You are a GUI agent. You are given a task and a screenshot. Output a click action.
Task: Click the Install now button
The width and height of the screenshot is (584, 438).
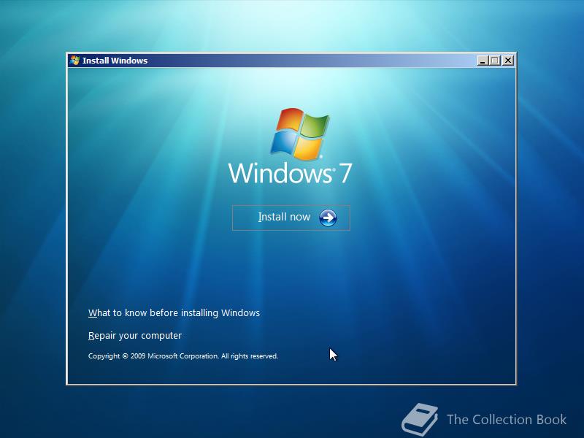[x=291, y=218]
